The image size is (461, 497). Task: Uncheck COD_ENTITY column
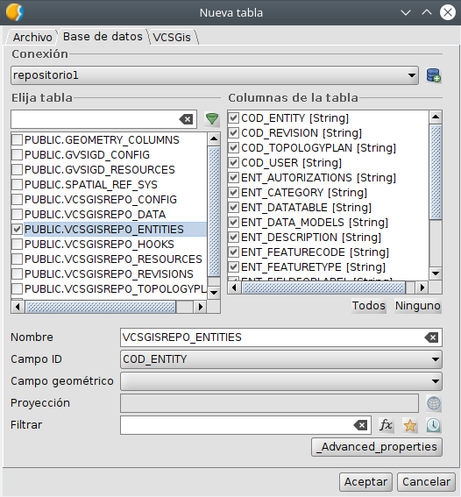coord(233,118)
